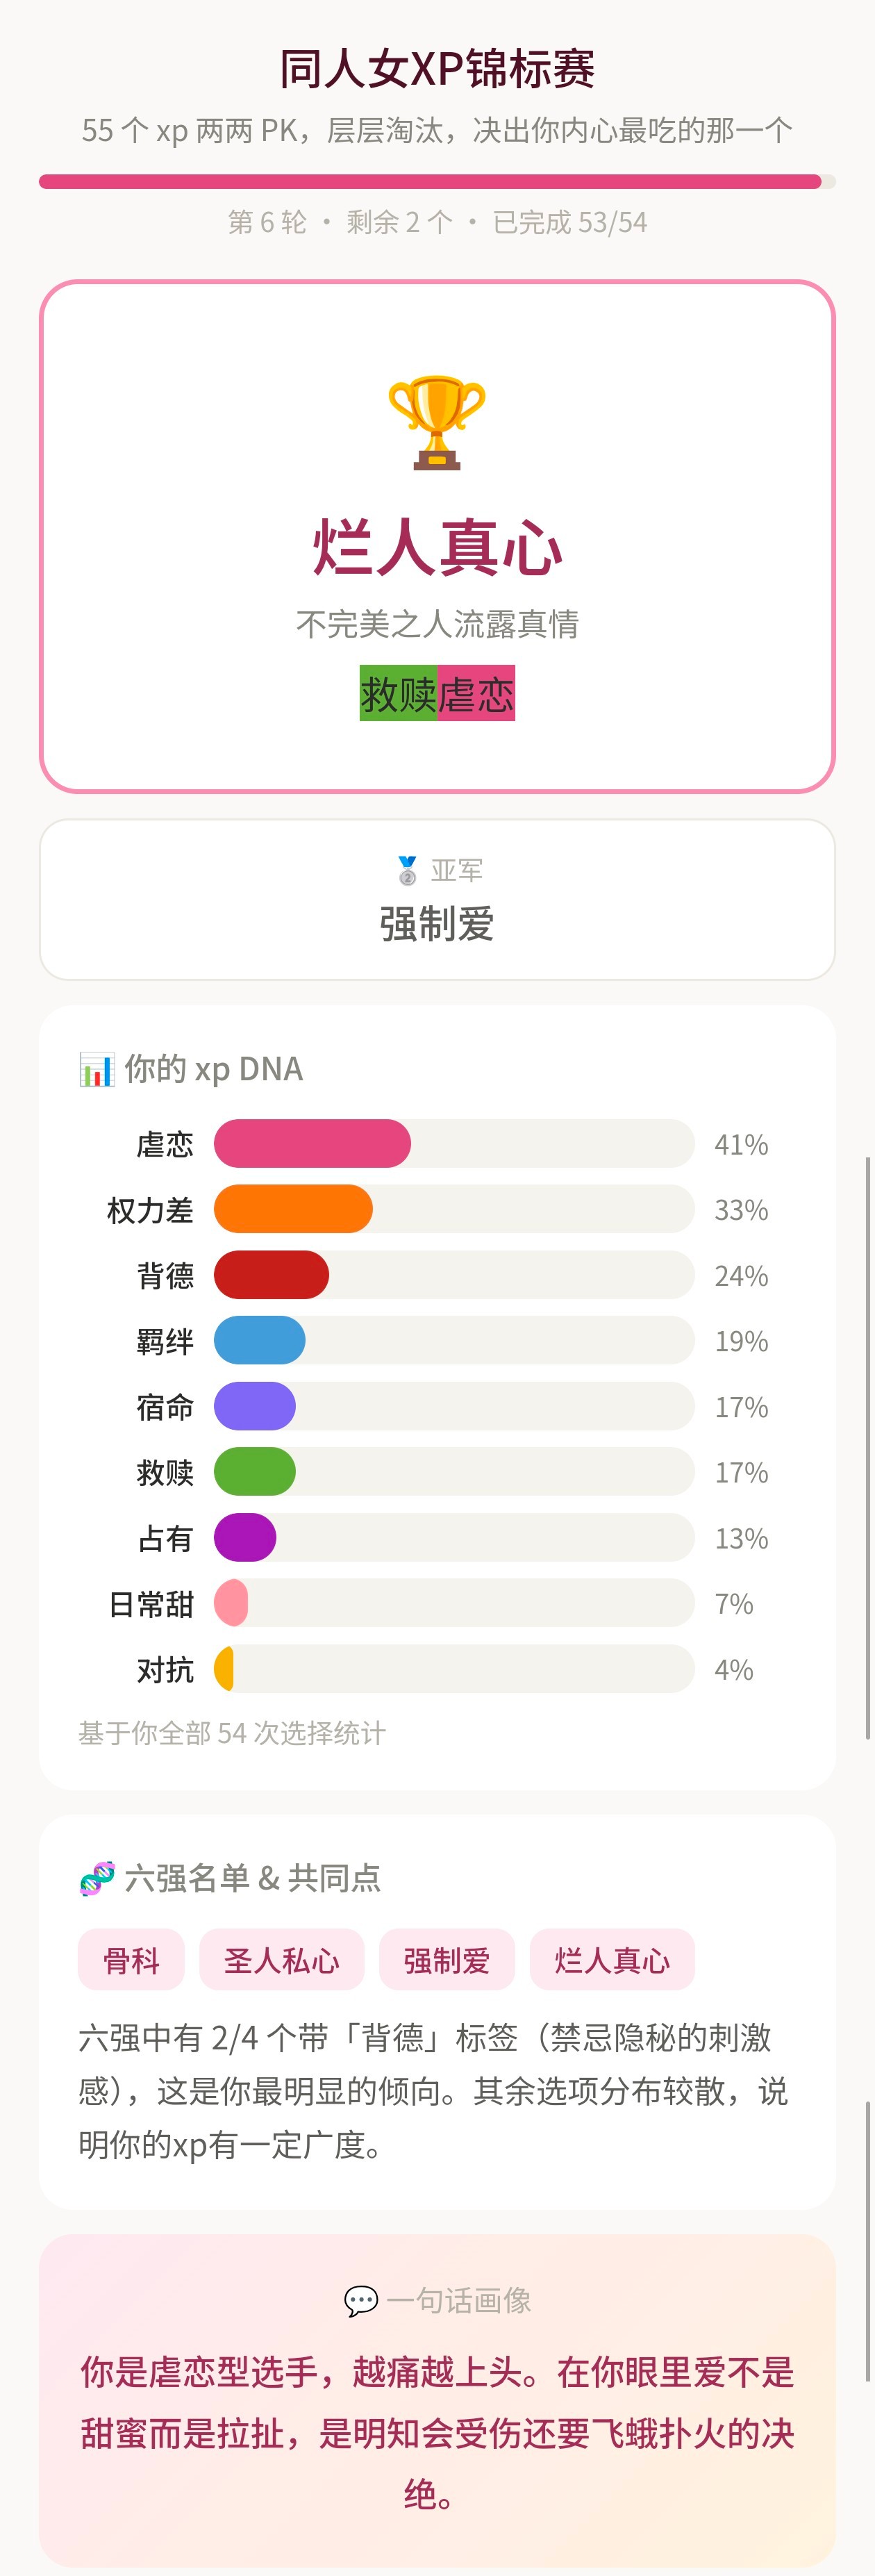Click the gold trophy icon

(x=437, y=422)
